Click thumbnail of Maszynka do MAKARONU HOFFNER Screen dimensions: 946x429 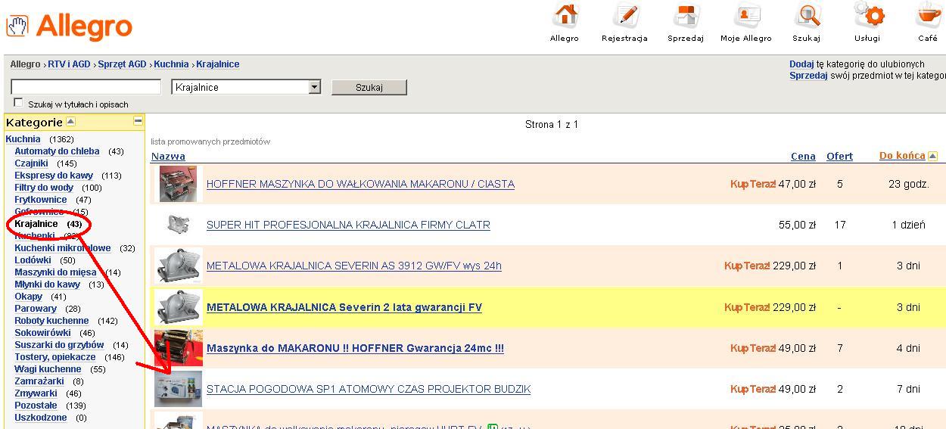click(179, 348)
